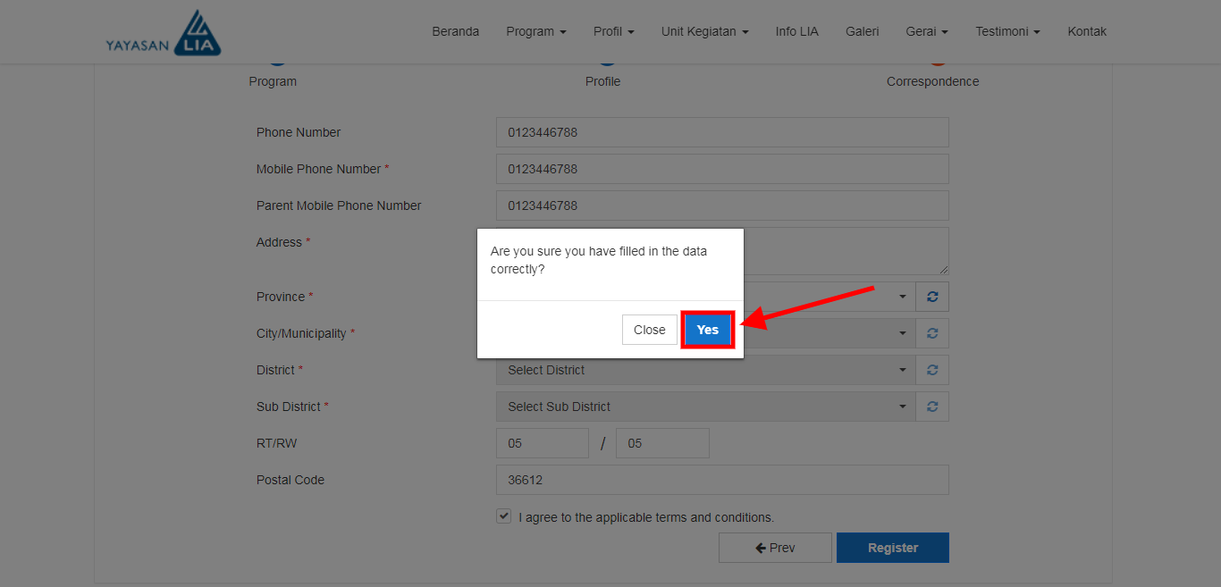Screen dimensions: 1221x587
Task: Click the Yayasan LIA logo
Action: point(164,34)
